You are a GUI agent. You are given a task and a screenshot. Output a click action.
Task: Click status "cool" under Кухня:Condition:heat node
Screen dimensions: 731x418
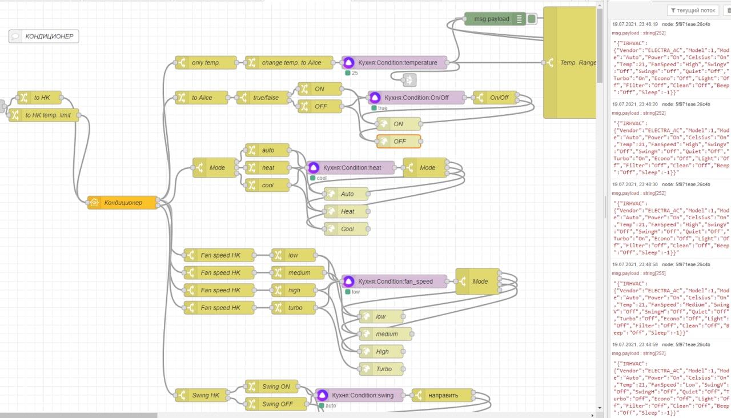(322, 178)
